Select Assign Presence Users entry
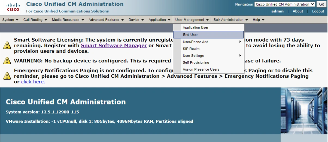Viewport: 328px width, 142px height. pyautogui.click(x=209, y=70)
